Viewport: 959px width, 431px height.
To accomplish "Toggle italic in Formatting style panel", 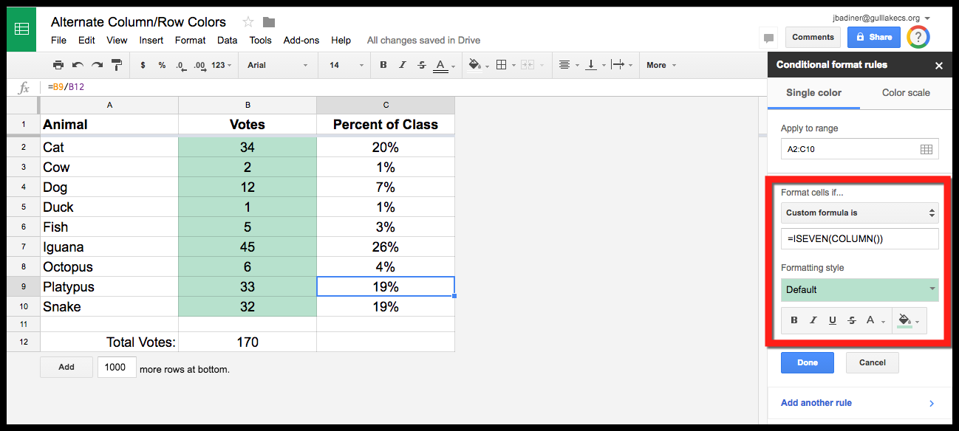I will tap(813, 320).
